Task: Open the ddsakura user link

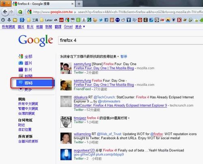Action: point(81,97)
